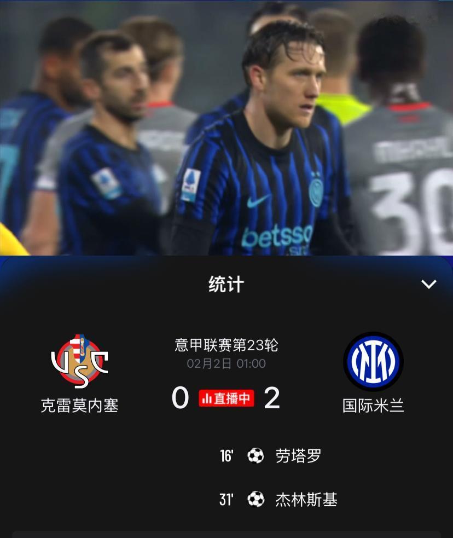Click the football icon beside 杰林斯基
This screenshot has height=538, width=453.
[256, 499]
